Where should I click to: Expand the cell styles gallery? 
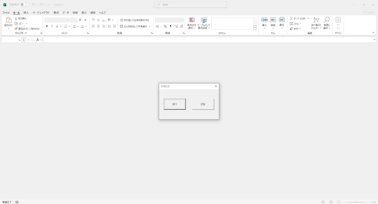pos(255,28)
